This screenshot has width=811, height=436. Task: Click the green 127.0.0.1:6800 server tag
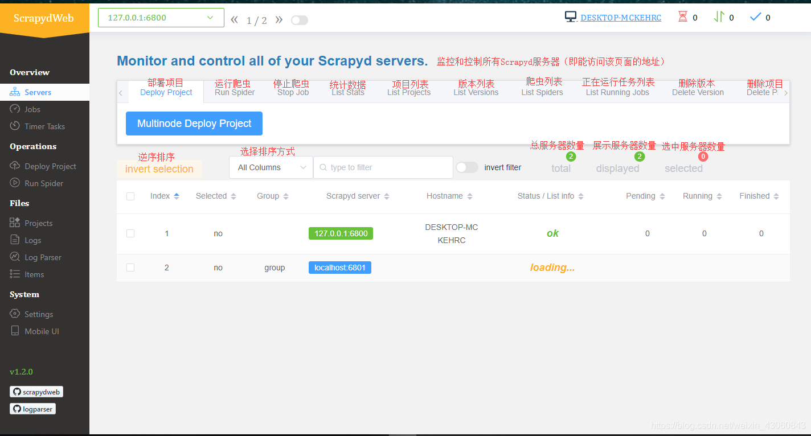coord(341,233)
